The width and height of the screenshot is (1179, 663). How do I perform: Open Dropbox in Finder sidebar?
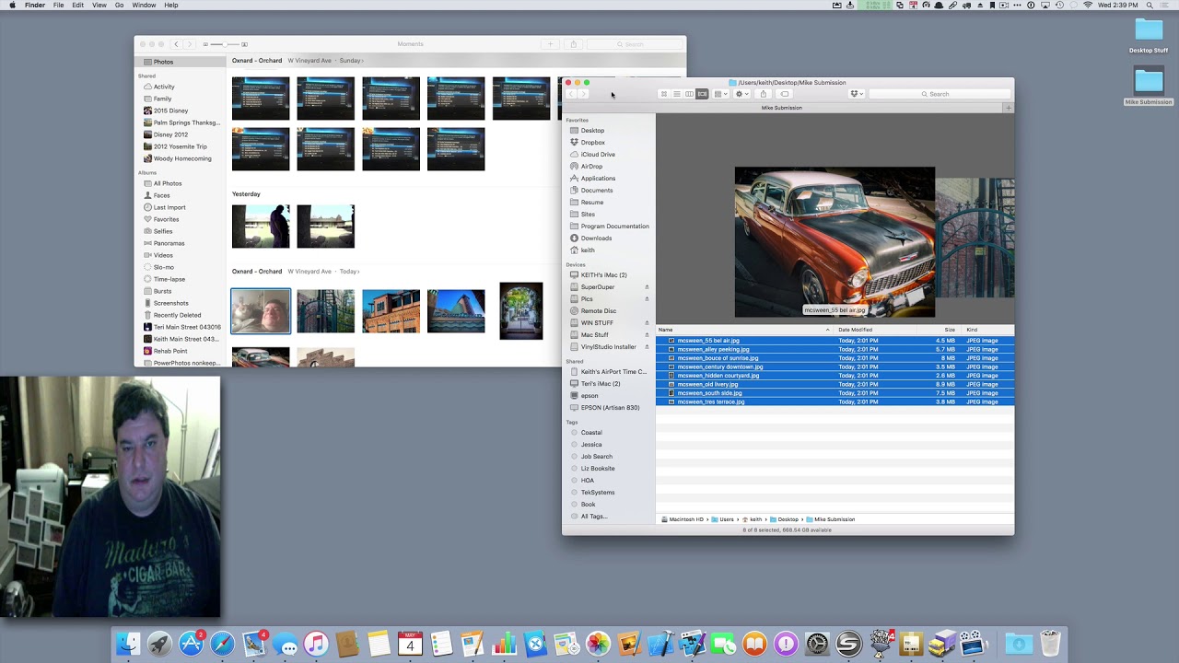coord(592,143)
